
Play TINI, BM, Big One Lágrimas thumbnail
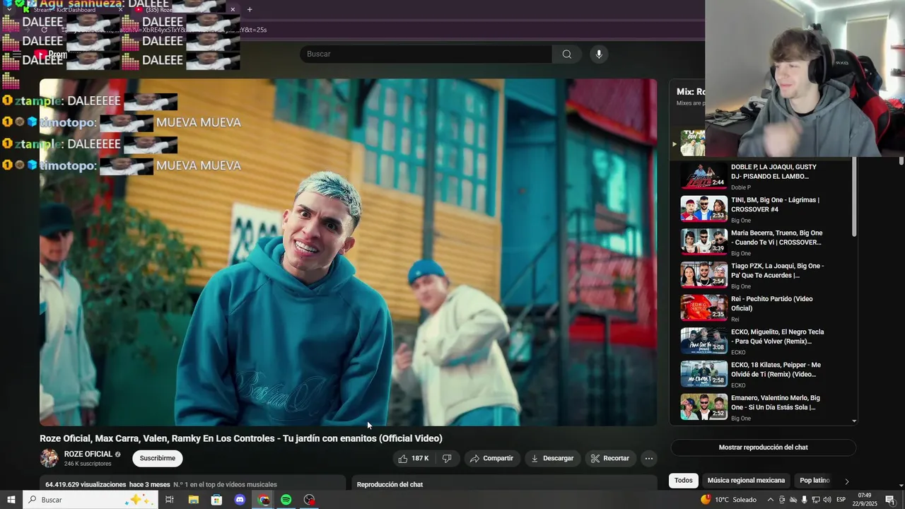(x=703, y=209)
